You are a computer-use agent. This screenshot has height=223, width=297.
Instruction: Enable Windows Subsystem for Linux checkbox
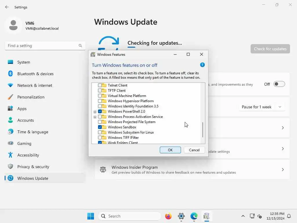(100, 132)
